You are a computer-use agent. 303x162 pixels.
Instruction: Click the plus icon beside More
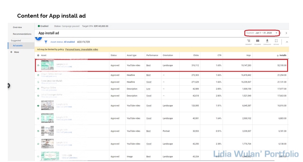click(11, 52)
